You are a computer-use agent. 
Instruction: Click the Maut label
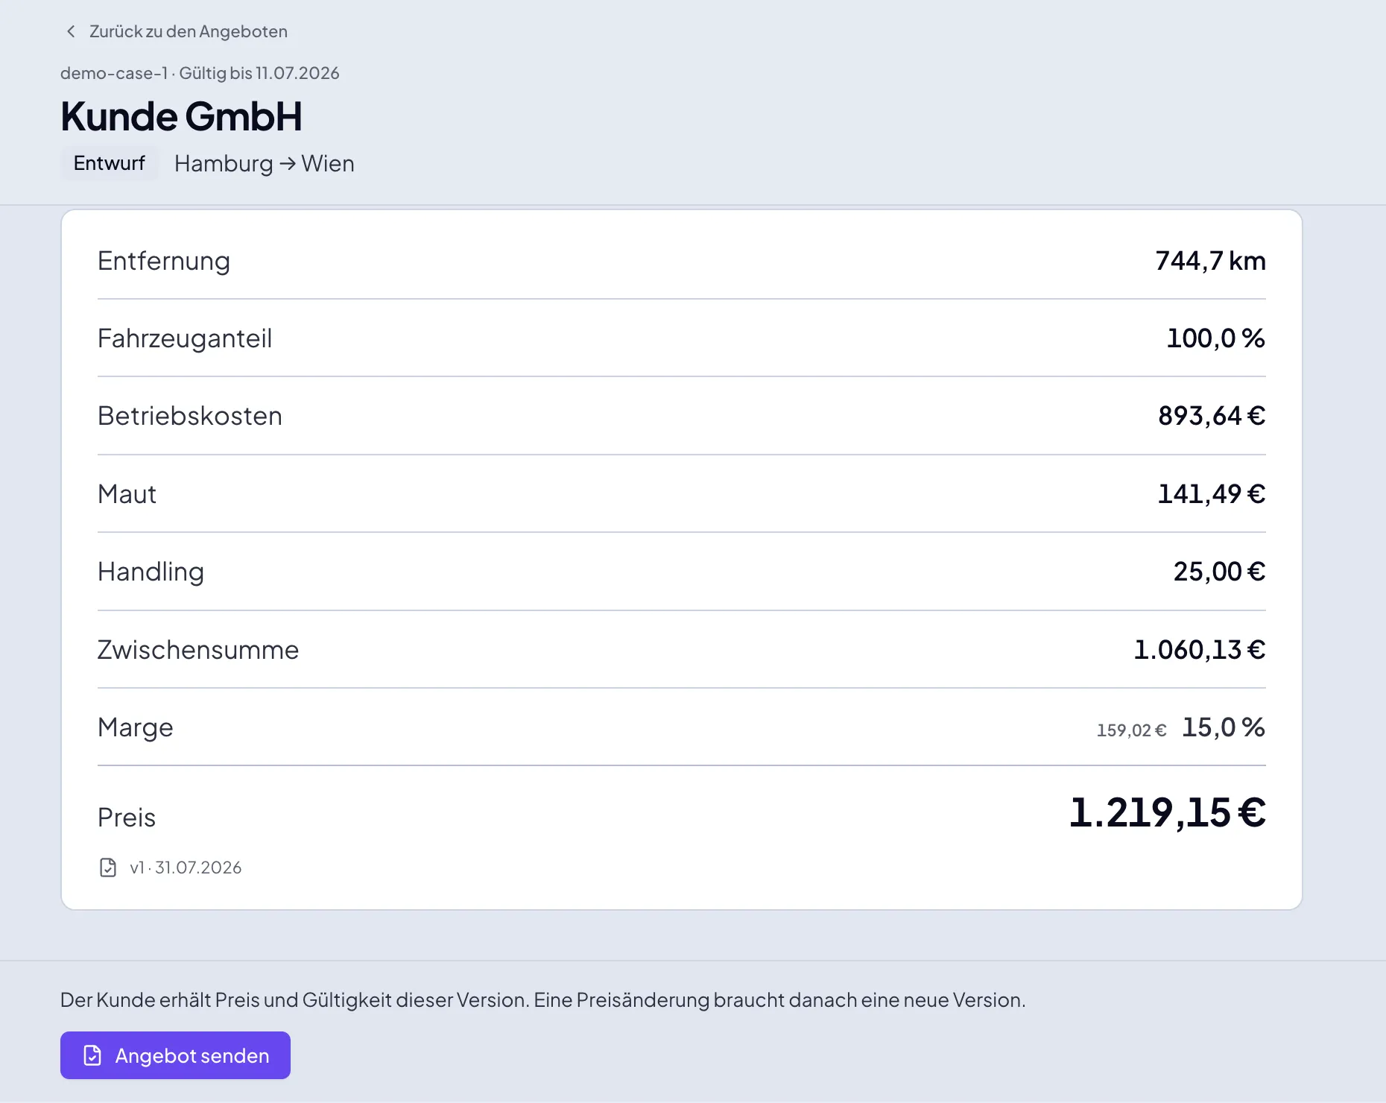(x=127, y=494)
